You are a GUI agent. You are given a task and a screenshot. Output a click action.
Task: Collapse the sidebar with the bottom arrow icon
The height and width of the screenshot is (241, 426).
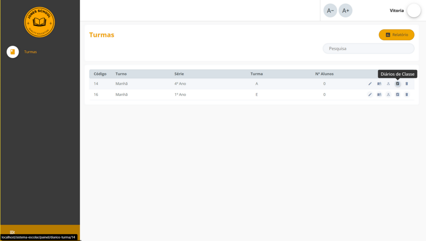(x=12, y=231)
